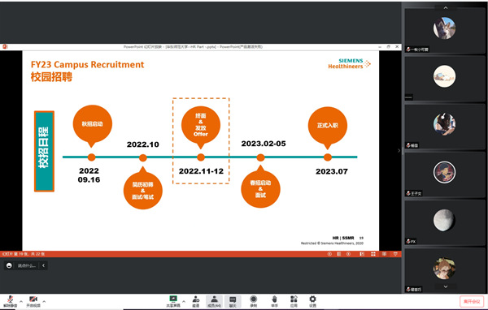Open meeting settings gear icon
Image resolution: width=488 pixels, height=310 pixels.
pos(312,301)
